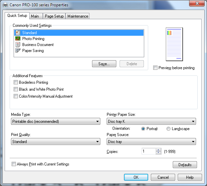
Task: Switch to the Page Setup tab
Action: pyautogui.click(x=54, y=16)
